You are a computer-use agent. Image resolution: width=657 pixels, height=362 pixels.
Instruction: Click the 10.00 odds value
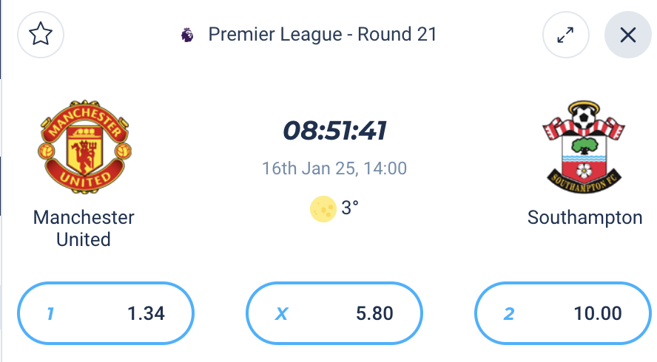598,313
